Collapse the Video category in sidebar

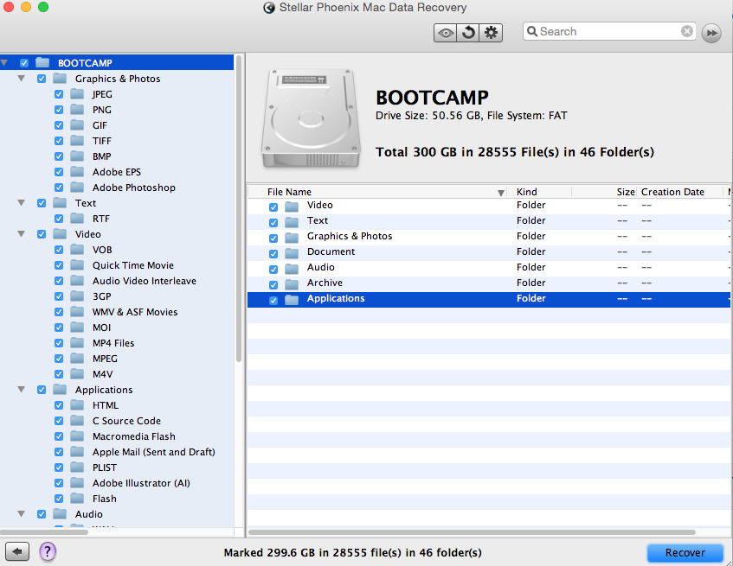tap(21, 234)
